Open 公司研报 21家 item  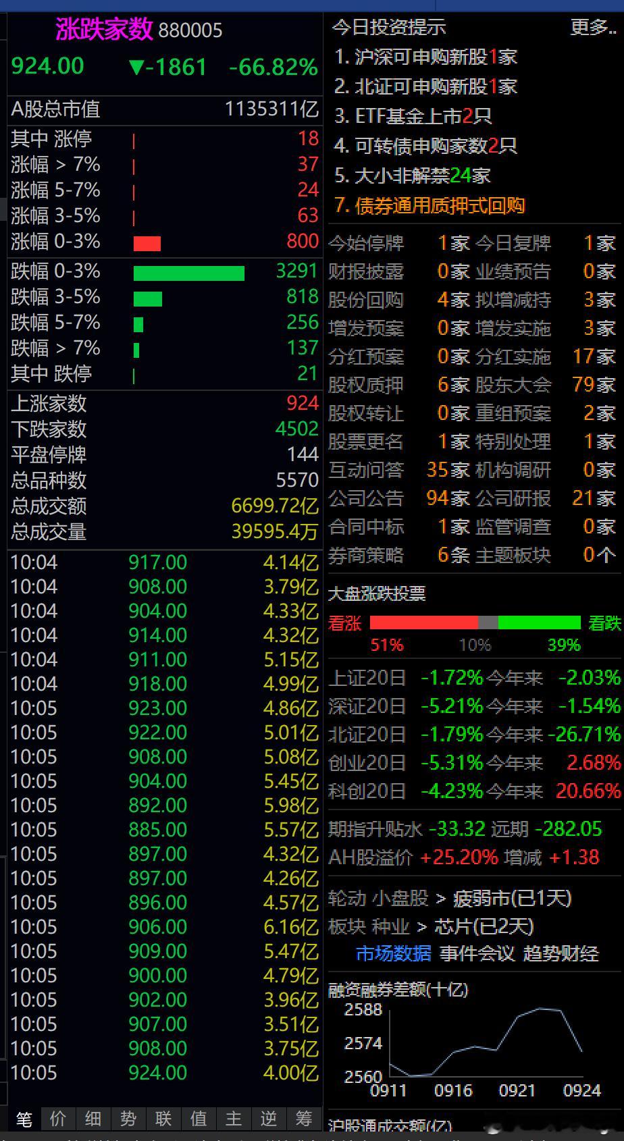pyautogui.click(x=546, y=498)
